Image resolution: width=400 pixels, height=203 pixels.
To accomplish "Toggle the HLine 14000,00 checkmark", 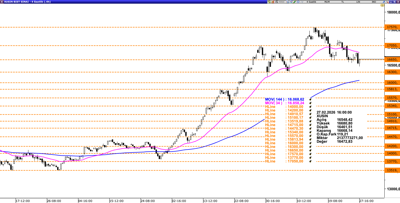I will click(310, 107).
